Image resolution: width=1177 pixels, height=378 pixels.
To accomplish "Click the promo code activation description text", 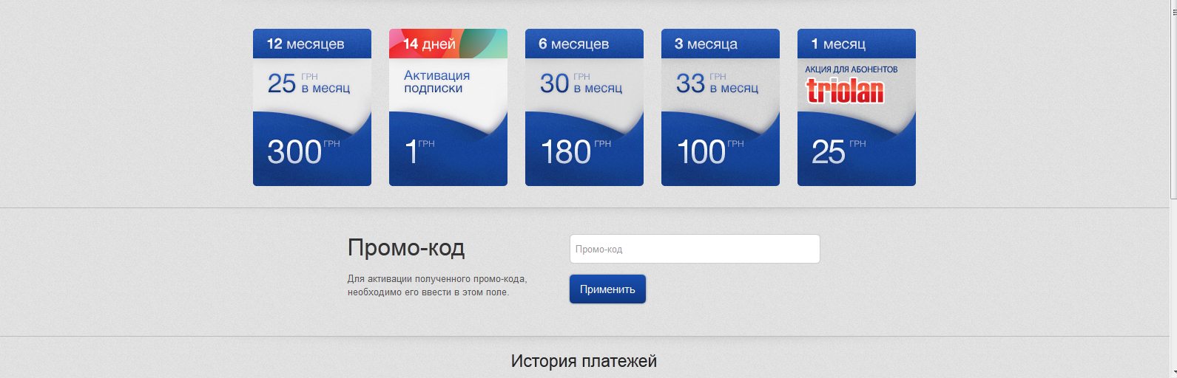I will click(x=437, y=286).
